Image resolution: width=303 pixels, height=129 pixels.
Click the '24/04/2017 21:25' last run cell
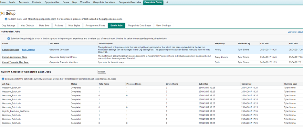pyautogui.click(x=268, y=62)
